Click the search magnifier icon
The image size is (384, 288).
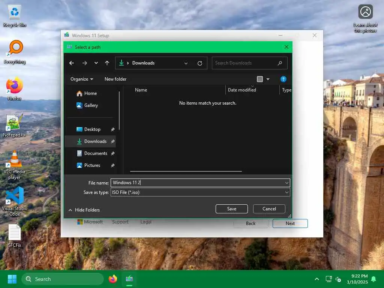click(x=280, y=63)
